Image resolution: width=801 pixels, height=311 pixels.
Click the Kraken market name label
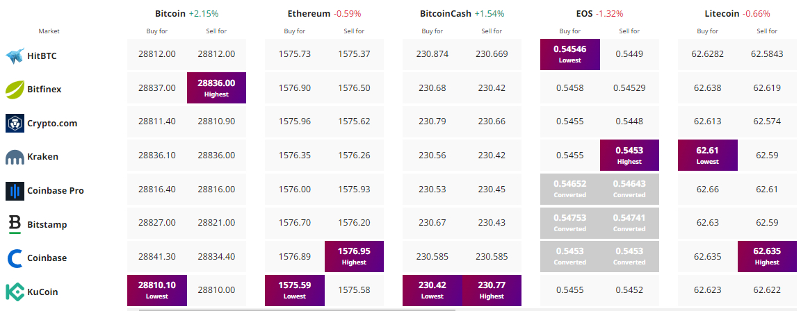(x=42, y=157)
